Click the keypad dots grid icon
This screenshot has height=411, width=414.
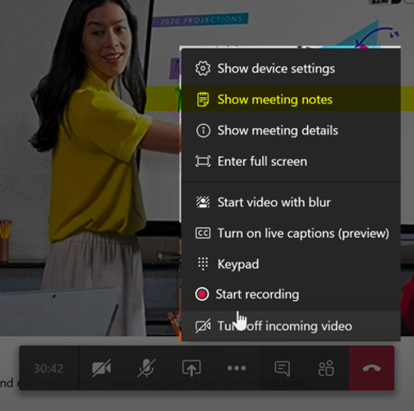point(203,264)
